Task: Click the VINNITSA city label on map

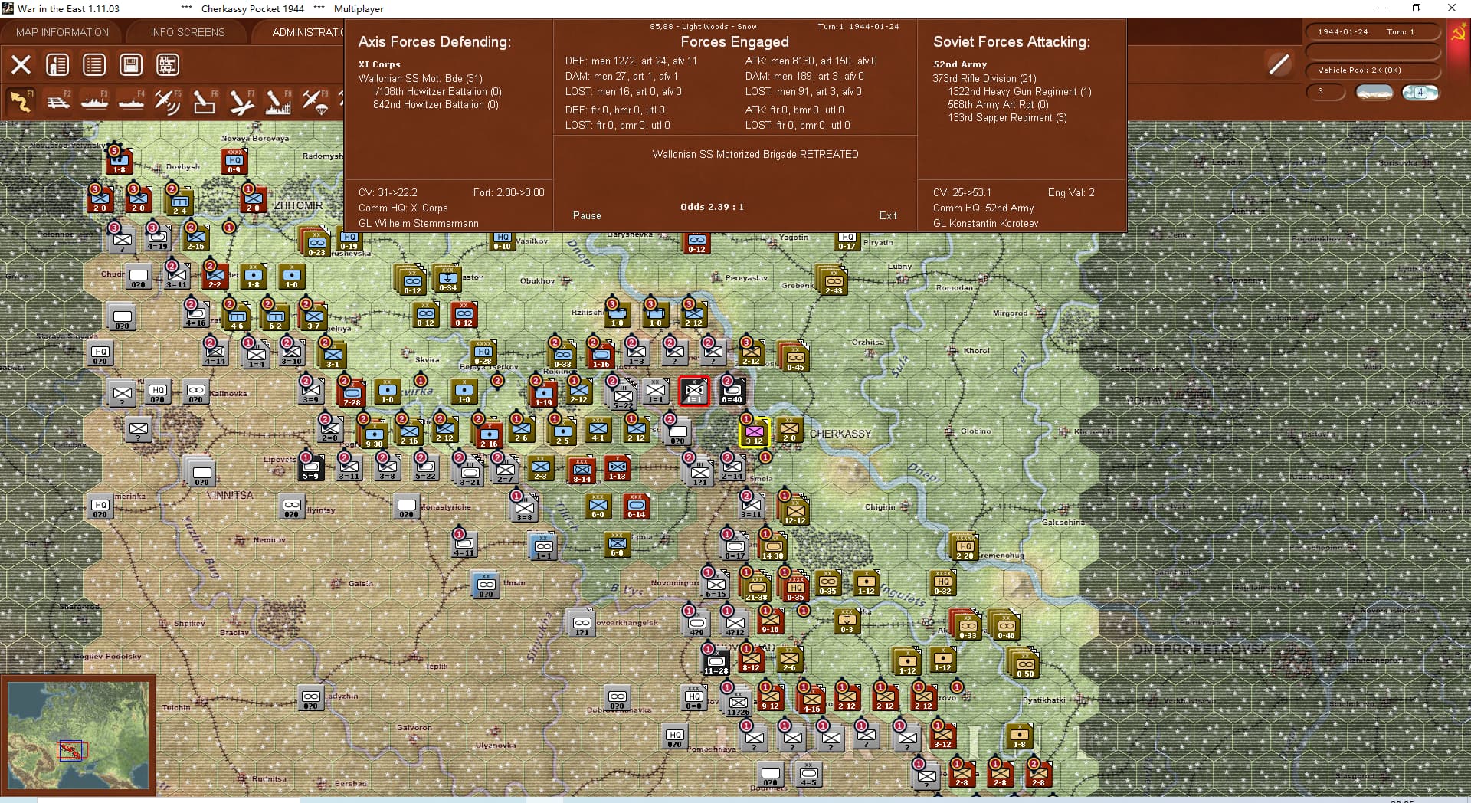Action: click(x=230, y=495)
